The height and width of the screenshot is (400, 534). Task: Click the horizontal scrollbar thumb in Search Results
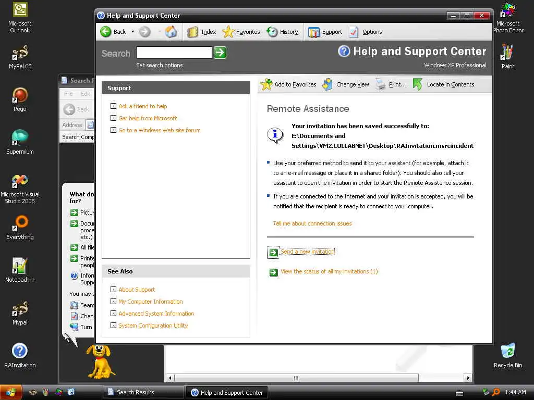pos(296,378)
